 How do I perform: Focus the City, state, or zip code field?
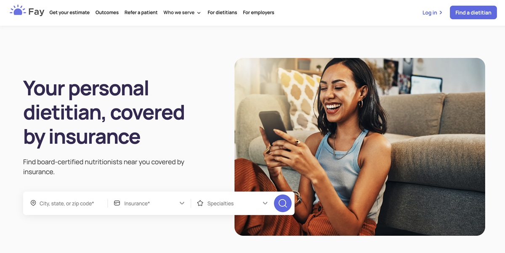pos(66,203)
